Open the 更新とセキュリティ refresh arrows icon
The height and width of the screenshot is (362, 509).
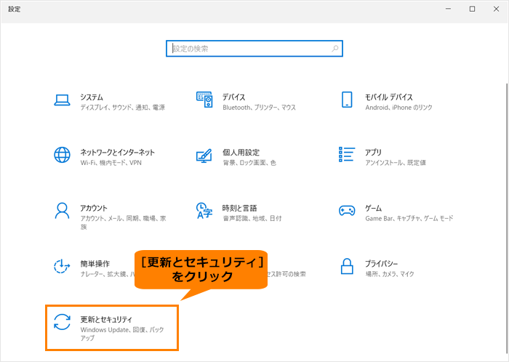pyautogui.click(x=62, y=322)
